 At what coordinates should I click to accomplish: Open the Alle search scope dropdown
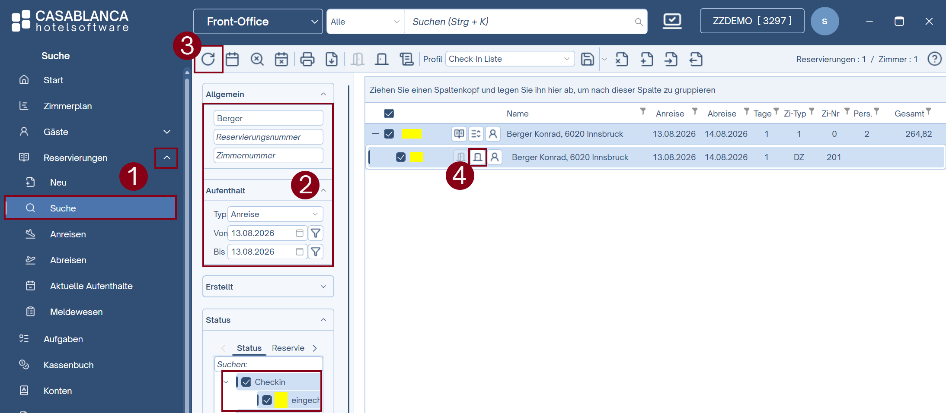[x=365, y=22]
